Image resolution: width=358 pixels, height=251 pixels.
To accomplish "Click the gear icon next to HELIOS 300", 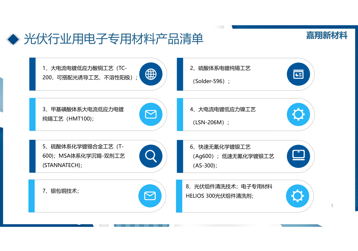I will [297, 196].
